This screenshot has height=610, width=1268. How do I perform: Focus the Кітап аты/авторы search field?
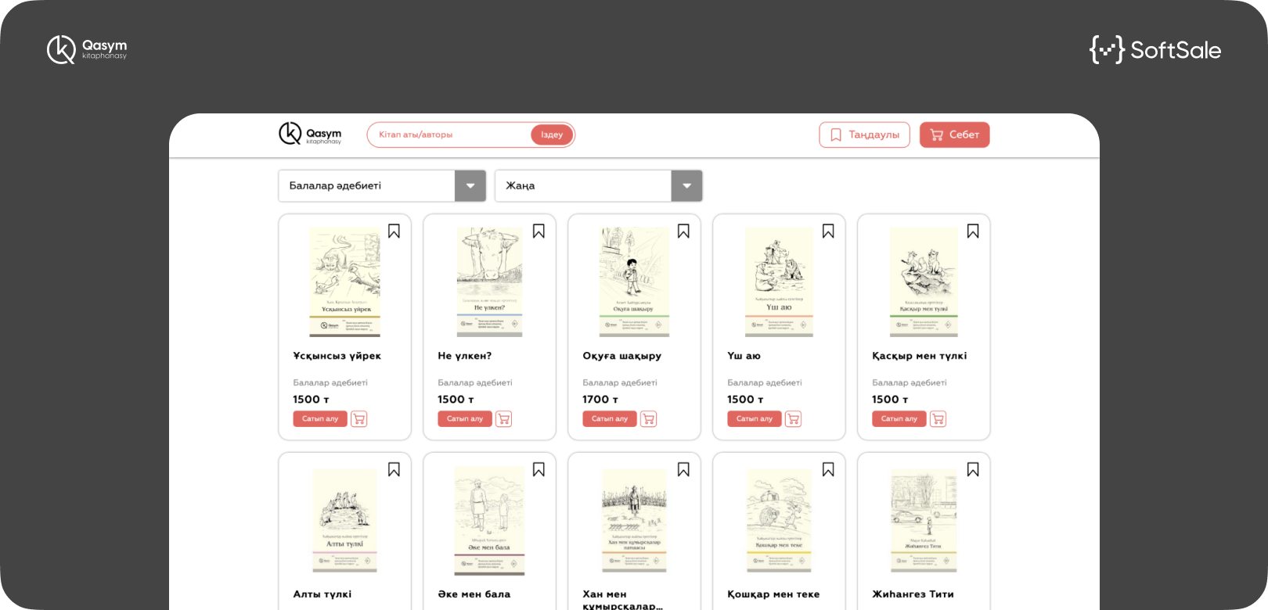(449, 135)
